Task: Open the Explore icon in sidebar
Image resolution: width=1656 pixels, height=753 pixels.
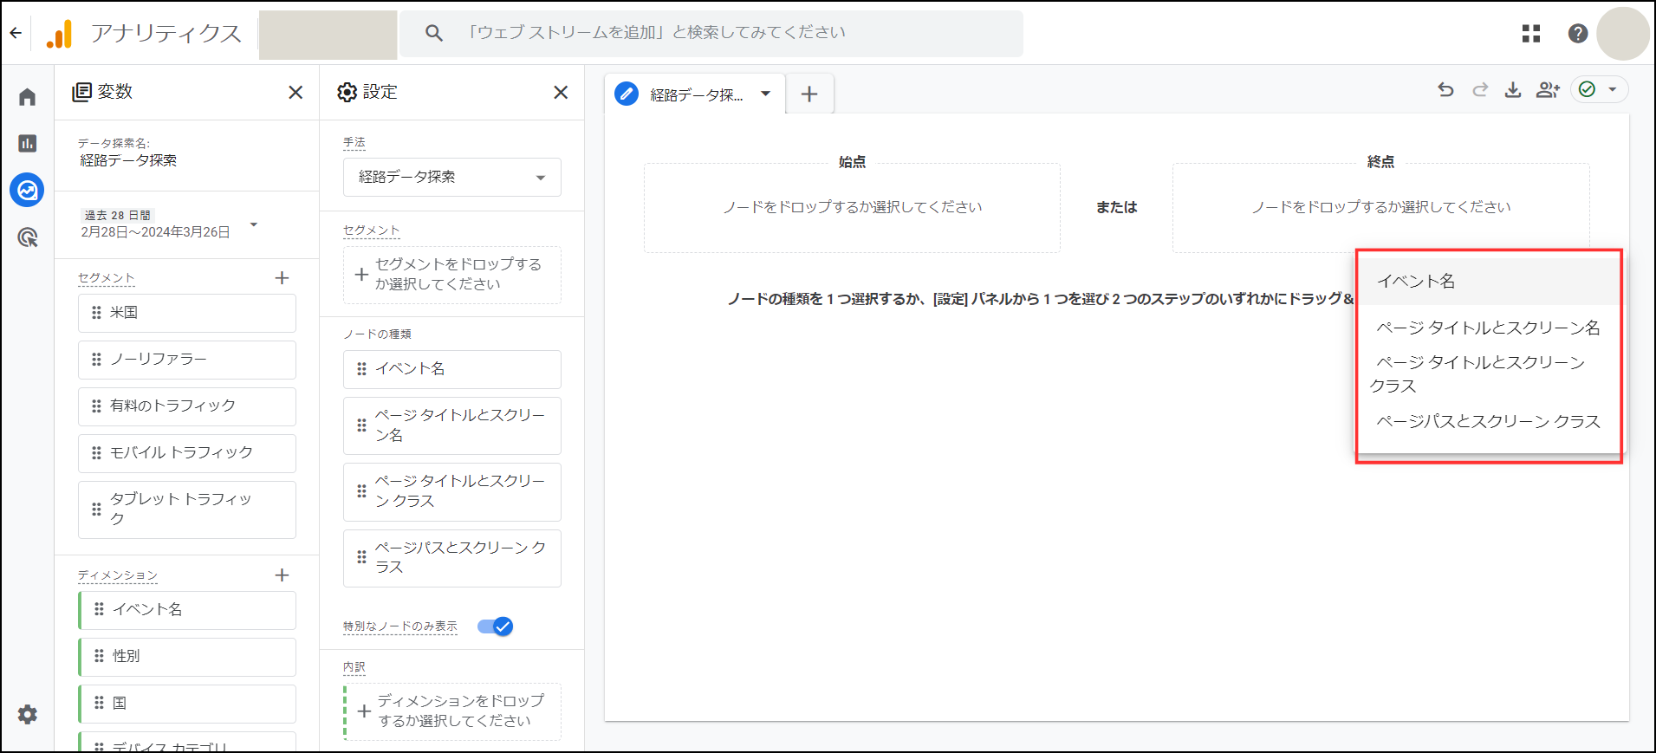Action: 28,190
